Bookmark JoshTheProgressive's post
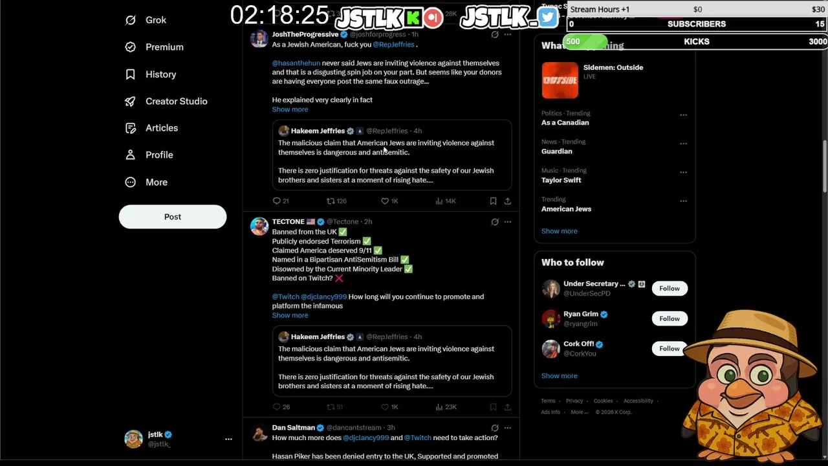828x466 pixels. coord(493,201)
